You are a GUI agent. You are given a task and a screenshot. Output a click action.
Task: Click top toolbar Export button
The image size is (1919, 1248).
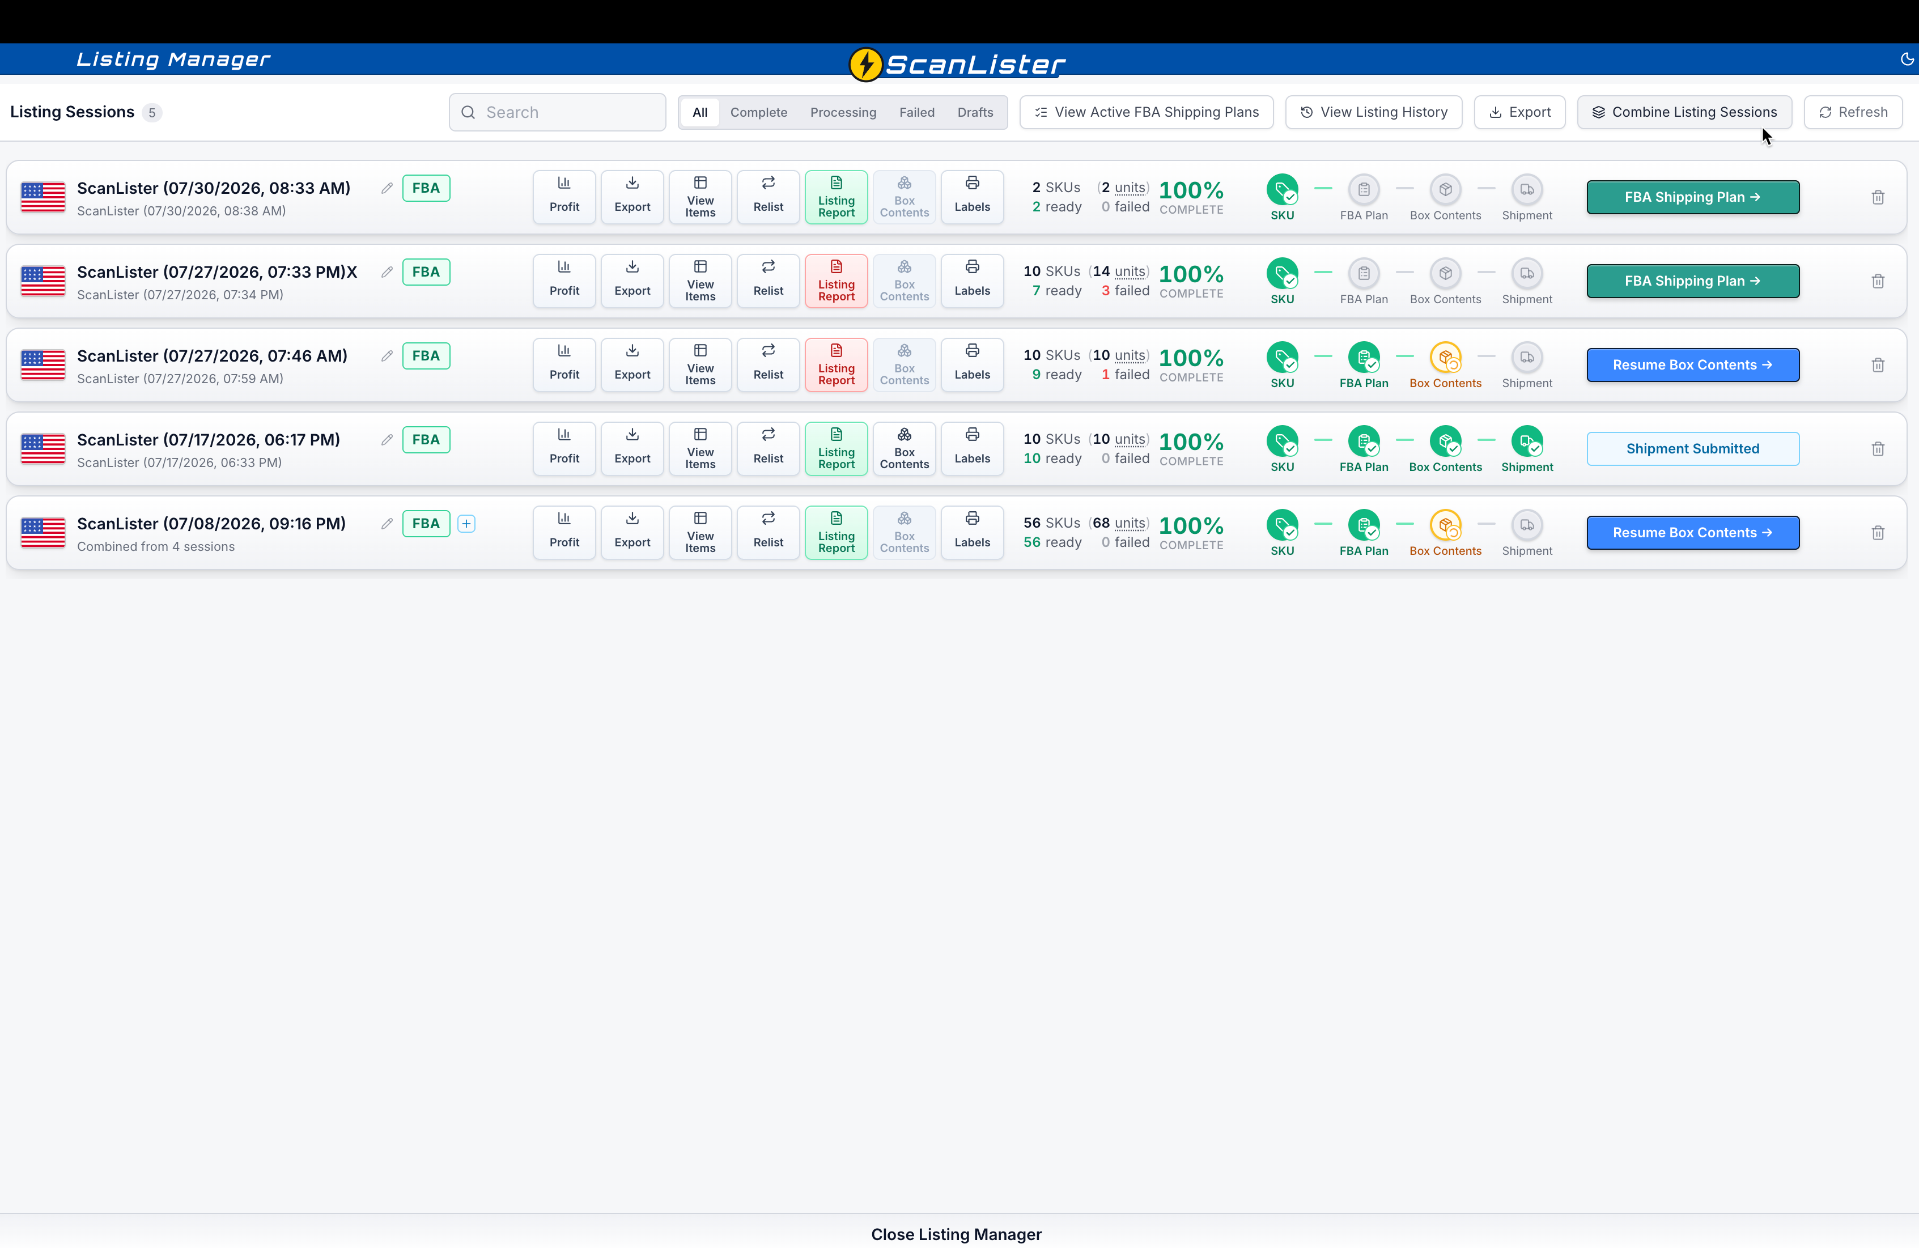1519,112
